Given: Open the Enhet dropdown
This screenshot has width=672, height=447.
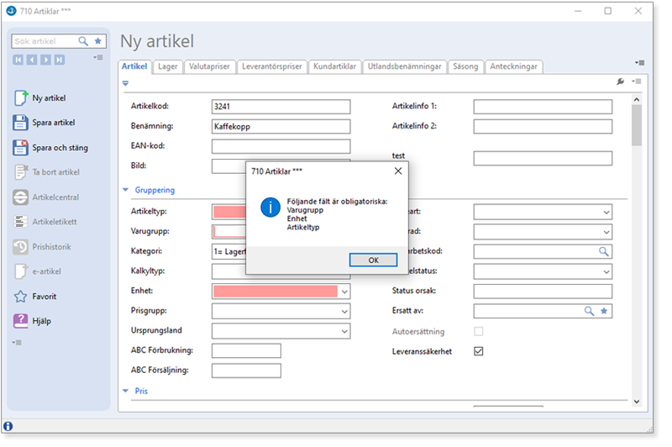Looking at the screenshot, I should [x=344, y=292].
